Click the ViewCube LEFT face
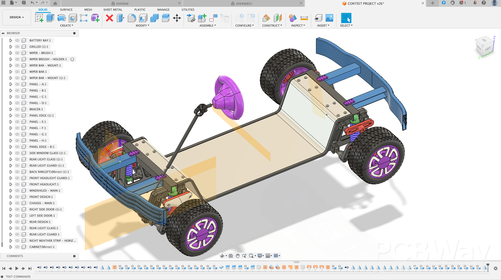Screen dimensions: 501x280 tap(488, 49)
